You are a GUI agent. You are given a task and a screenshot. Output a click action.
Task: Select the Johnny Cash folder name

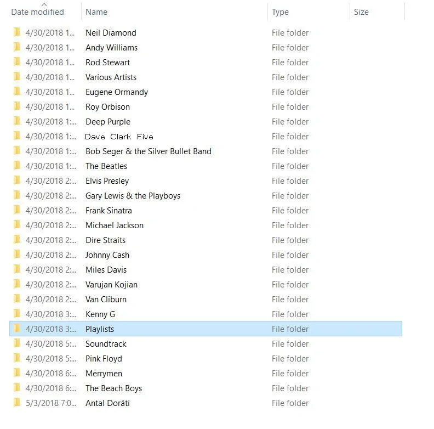[107, 255]
